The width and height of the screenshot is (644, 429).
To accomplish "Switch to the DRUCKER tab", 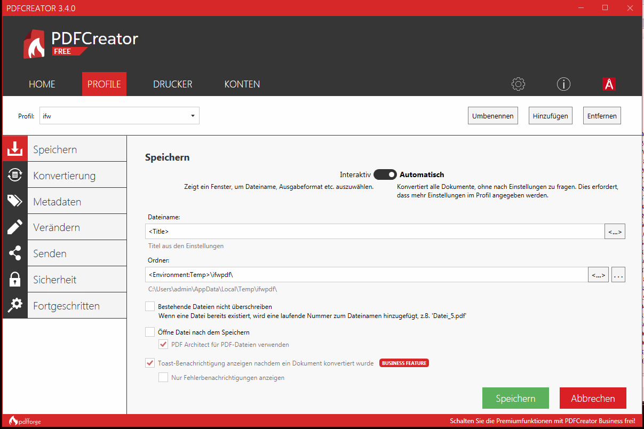I will (172, 84).
